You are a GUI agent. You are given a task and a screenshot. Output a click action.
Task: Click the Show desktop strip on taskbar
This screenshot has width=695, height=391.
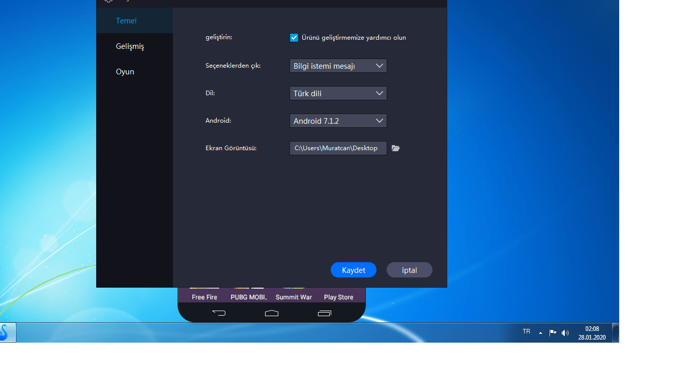click(x=616, y=332)
